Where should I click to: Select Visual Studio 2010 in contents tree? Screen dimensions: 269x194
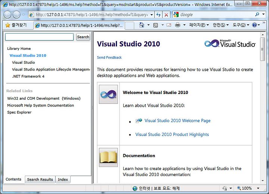[x=28, y=55]
